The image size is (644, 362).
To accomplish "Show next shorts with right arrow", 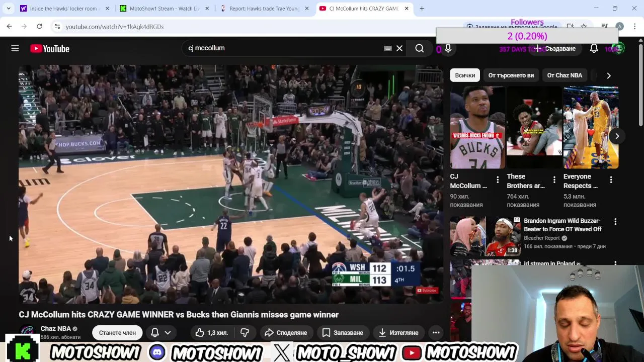I will [x=617, y=136].
